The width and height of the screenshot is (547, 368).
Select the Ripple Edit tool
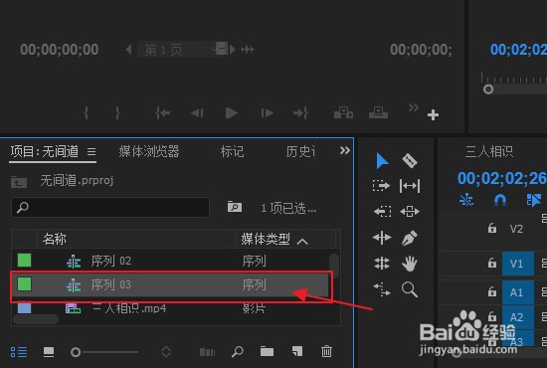pos(382,238)
